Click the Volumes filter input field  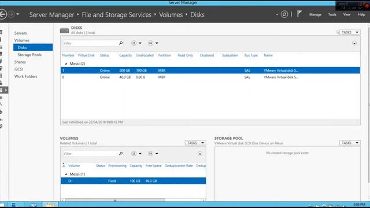pyautogui.click(x=90, y=154)
